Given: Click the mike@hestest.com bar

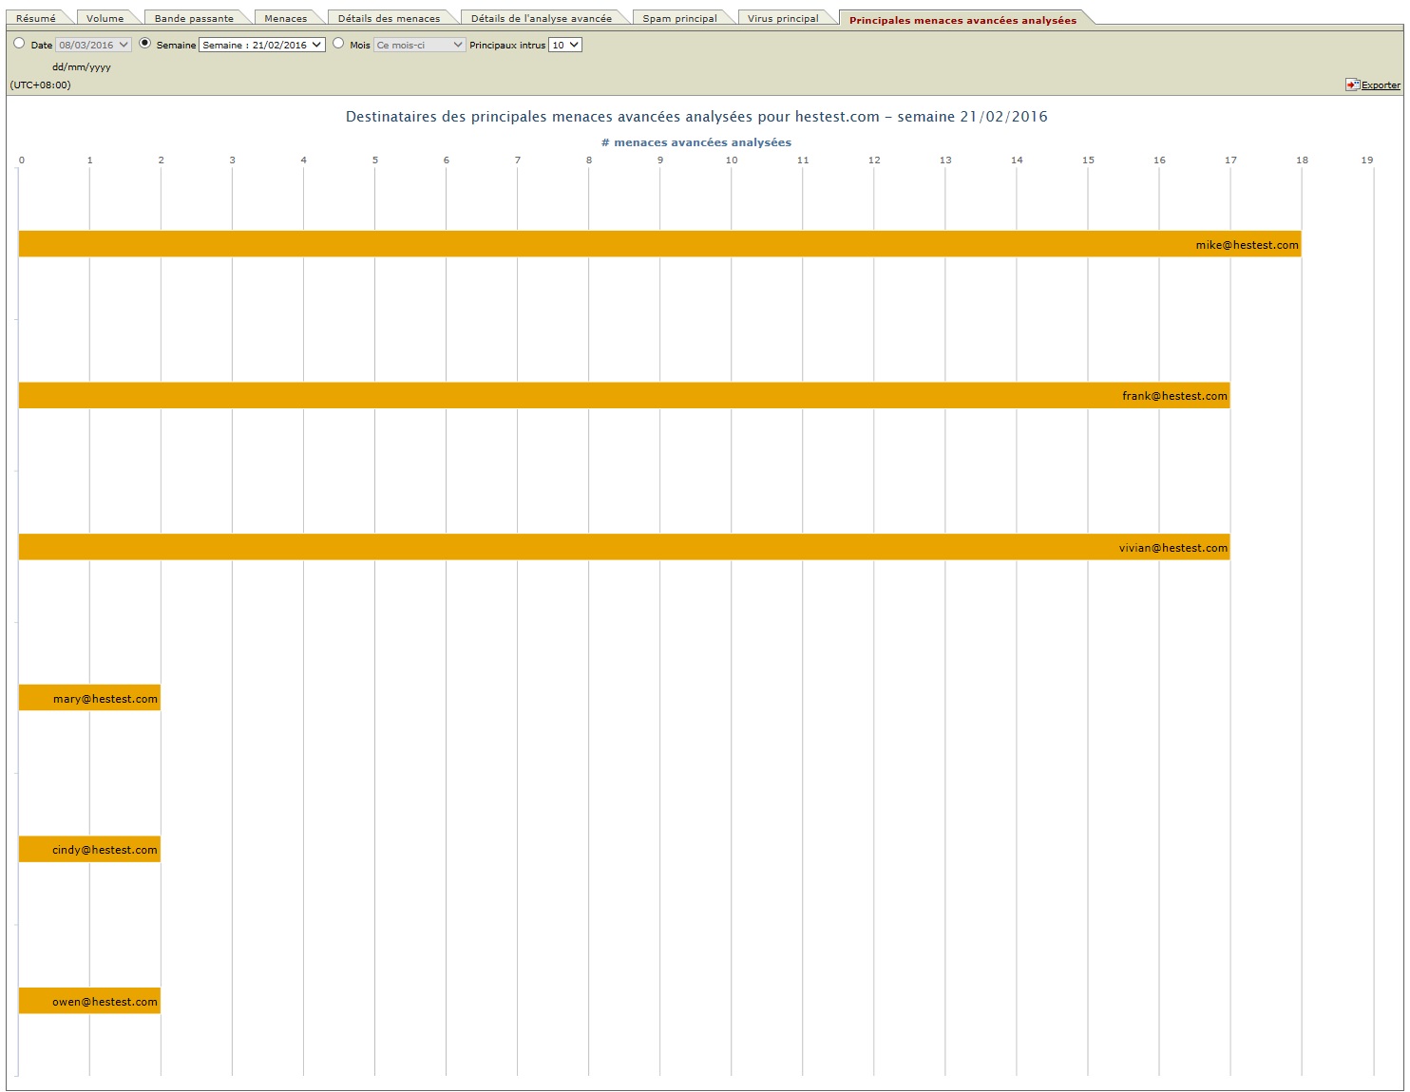Looking at the screenshot, I should (x=659, y=244).
